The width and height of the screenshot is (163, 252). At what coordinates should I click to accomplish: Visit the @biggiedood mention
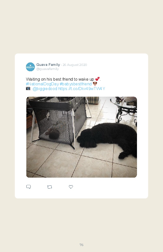pyautogui.click(x=45, y=89)
